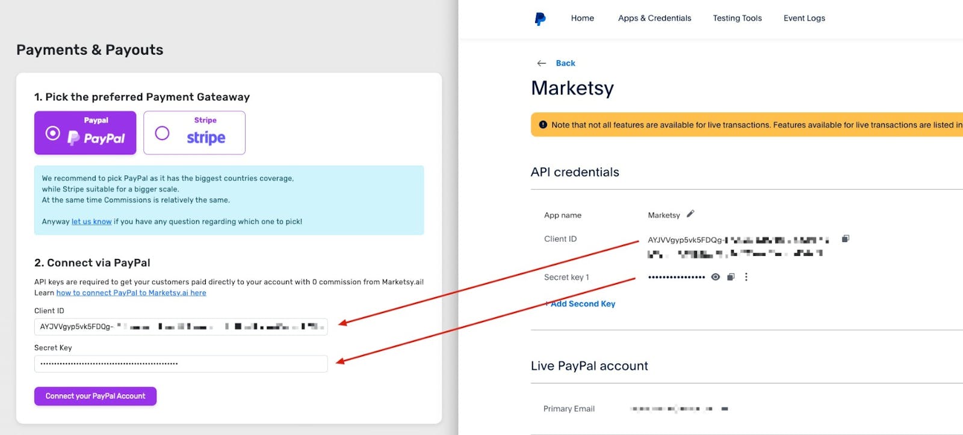Open Event Logs in navigation
Viewport: 963px width, 435px height.
pyautogui.click(x=804, y=18)
